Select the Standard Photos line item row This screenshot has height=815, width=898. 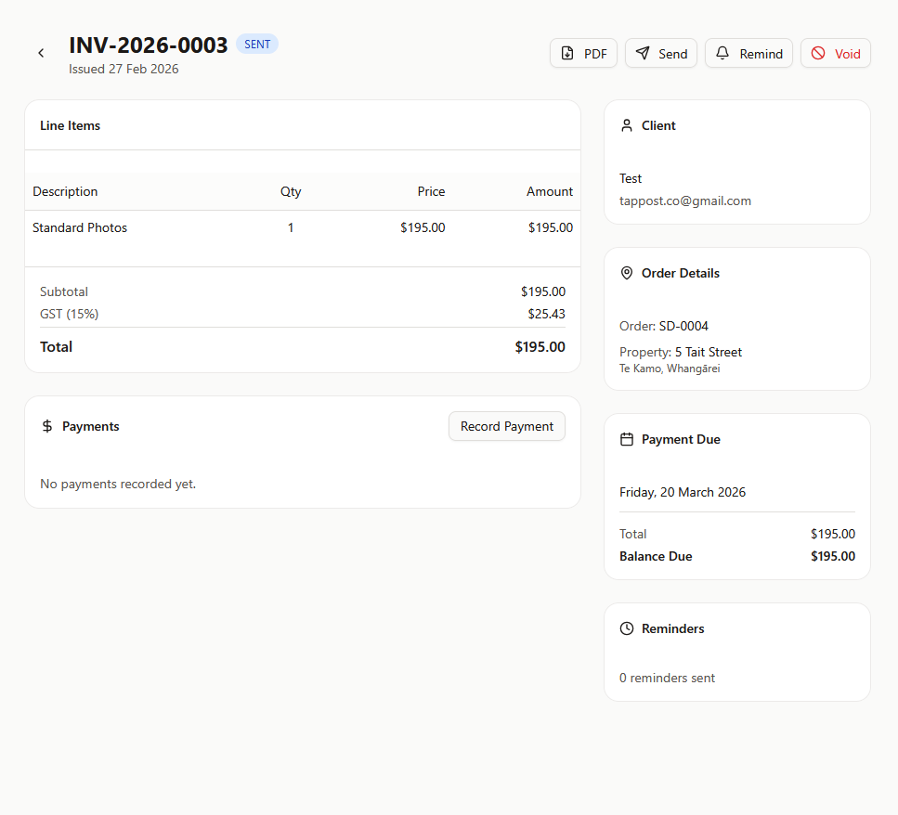tap(80, 227)
